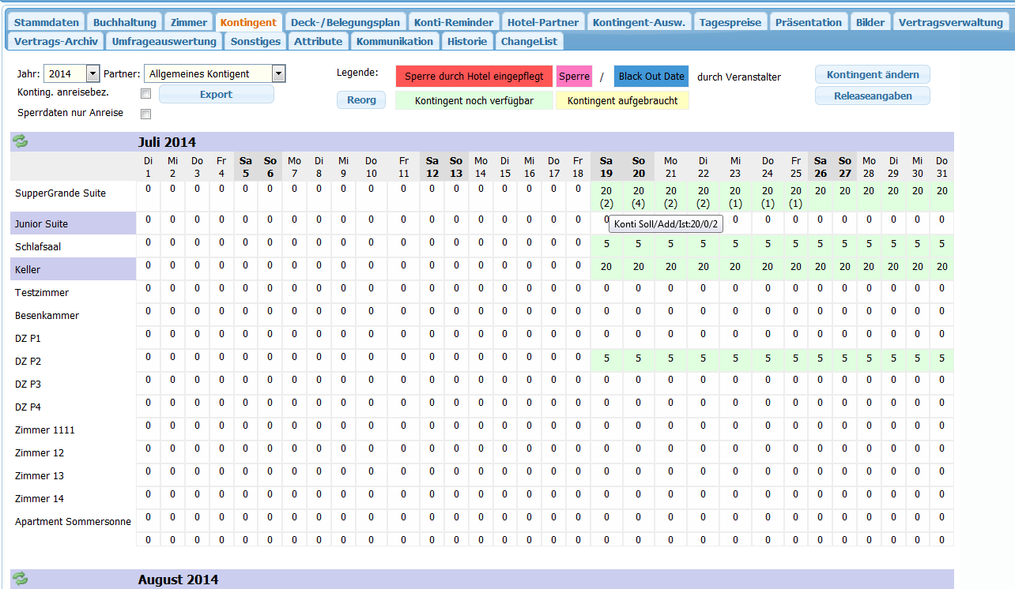This screenshot has width=1015, height=589.
Task: Click the Reorg button
Action: click(x=361, y=100)
